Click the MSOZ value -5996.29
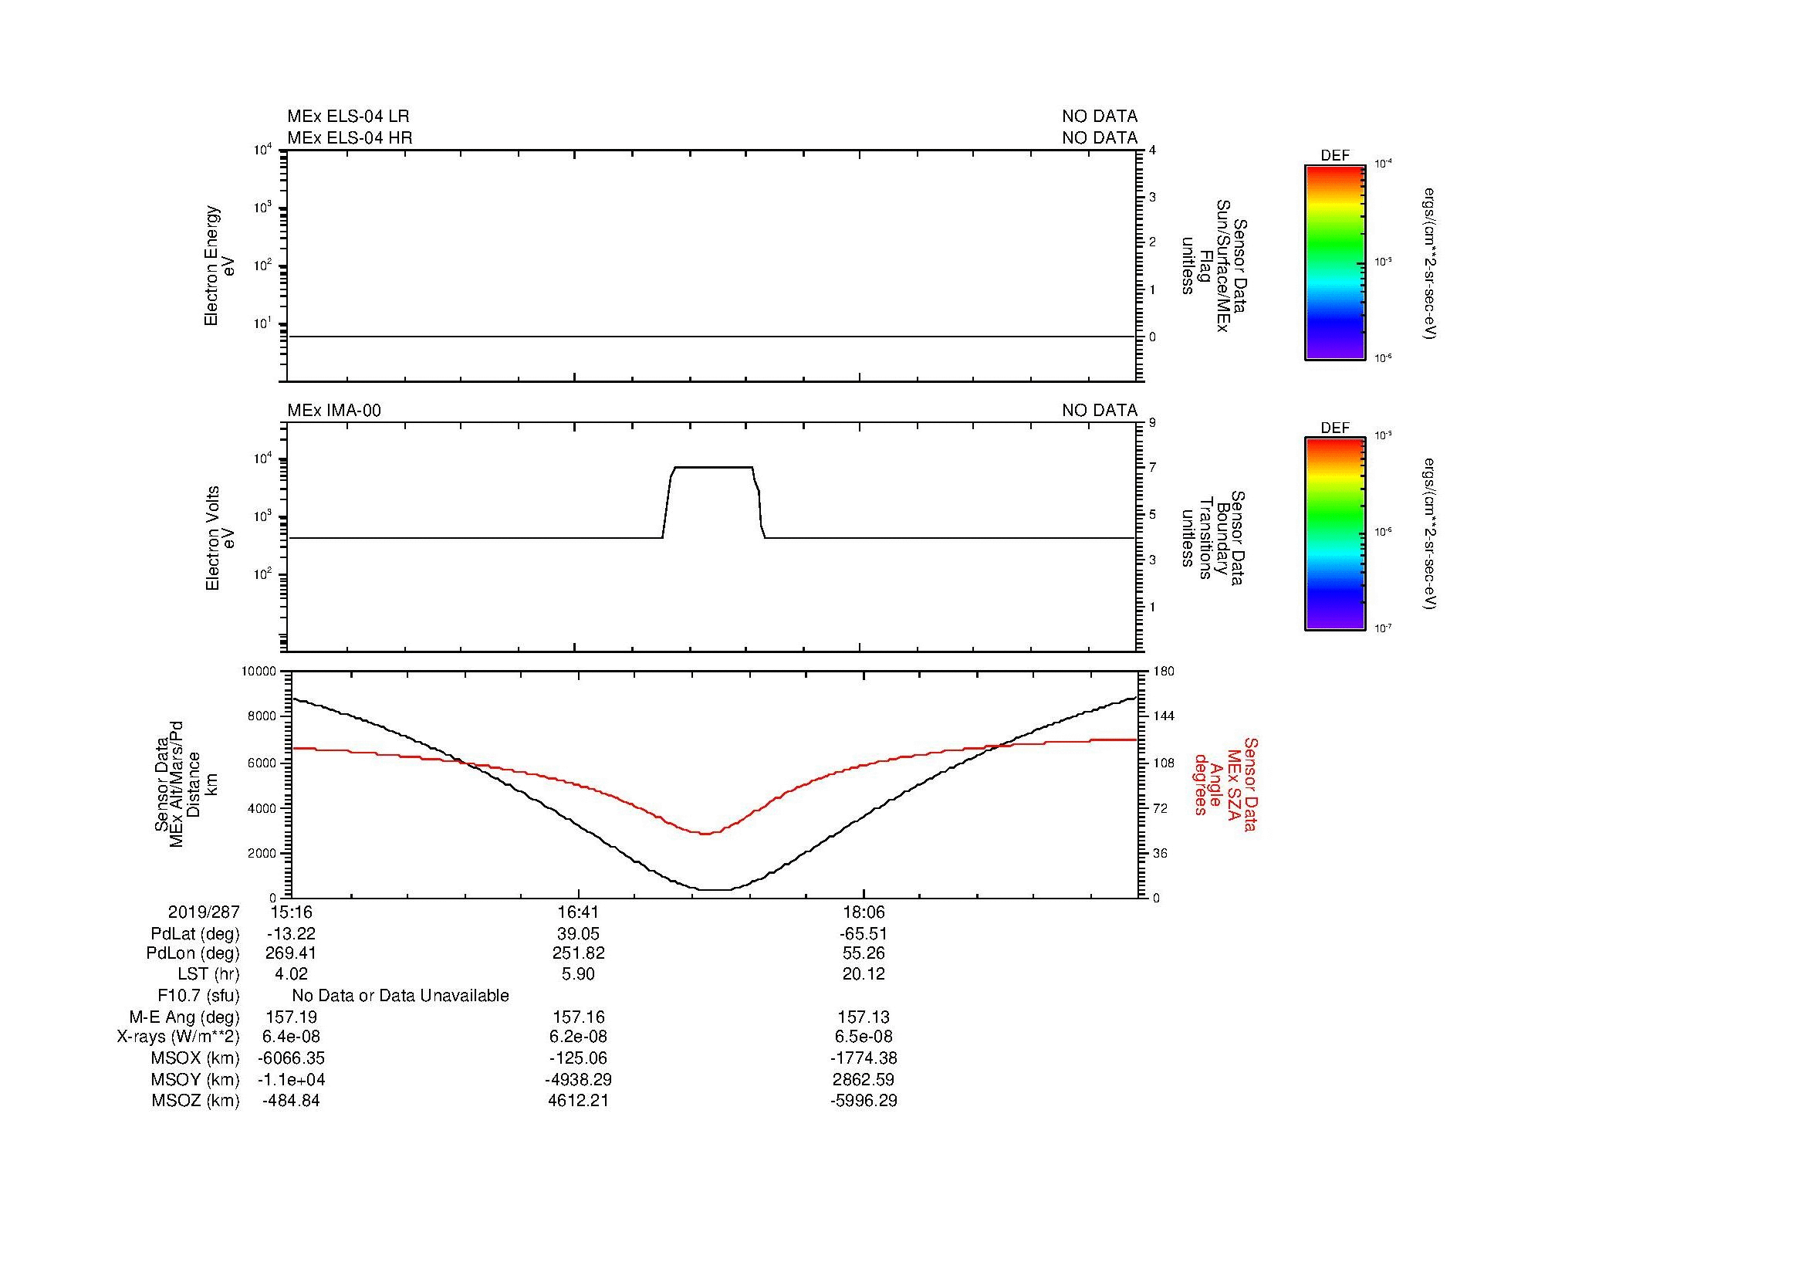1805x1276 pixels. tap(864, 1101)
